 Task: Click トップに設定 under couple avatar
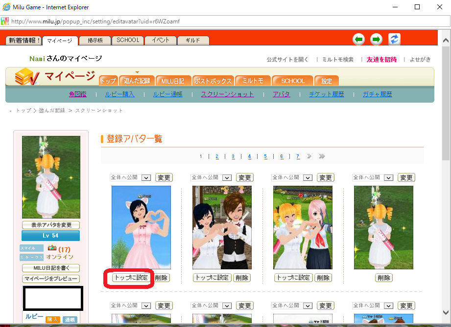tap(212, 278)
